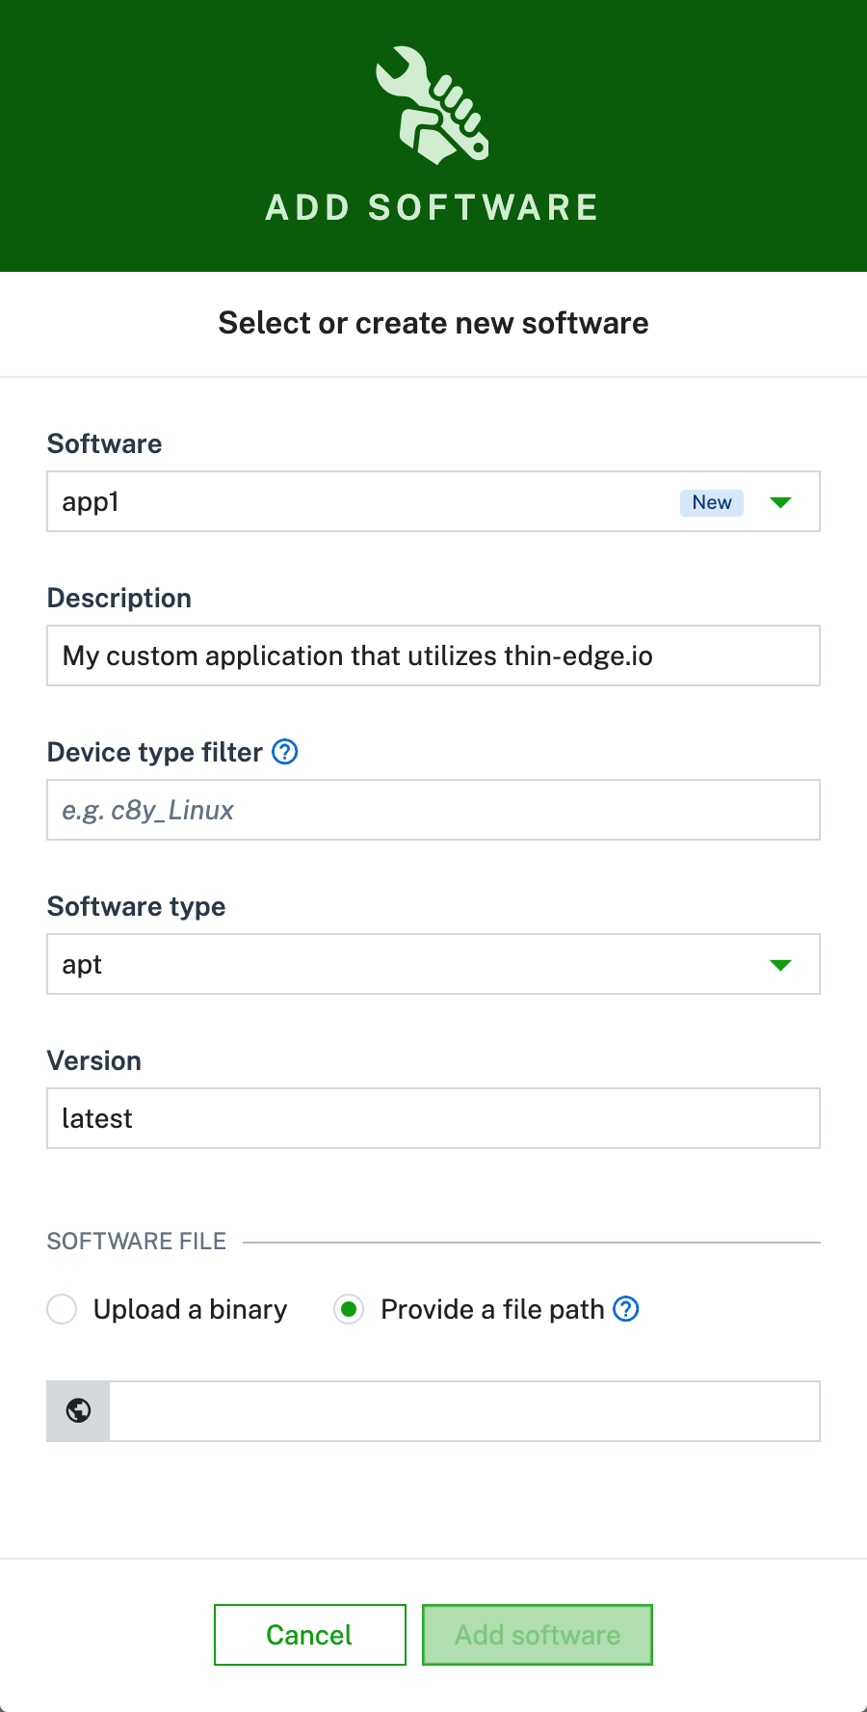Click the SOFTWARE FILE section label
Screen dimensions: 867x1712
coord(137,1242)
